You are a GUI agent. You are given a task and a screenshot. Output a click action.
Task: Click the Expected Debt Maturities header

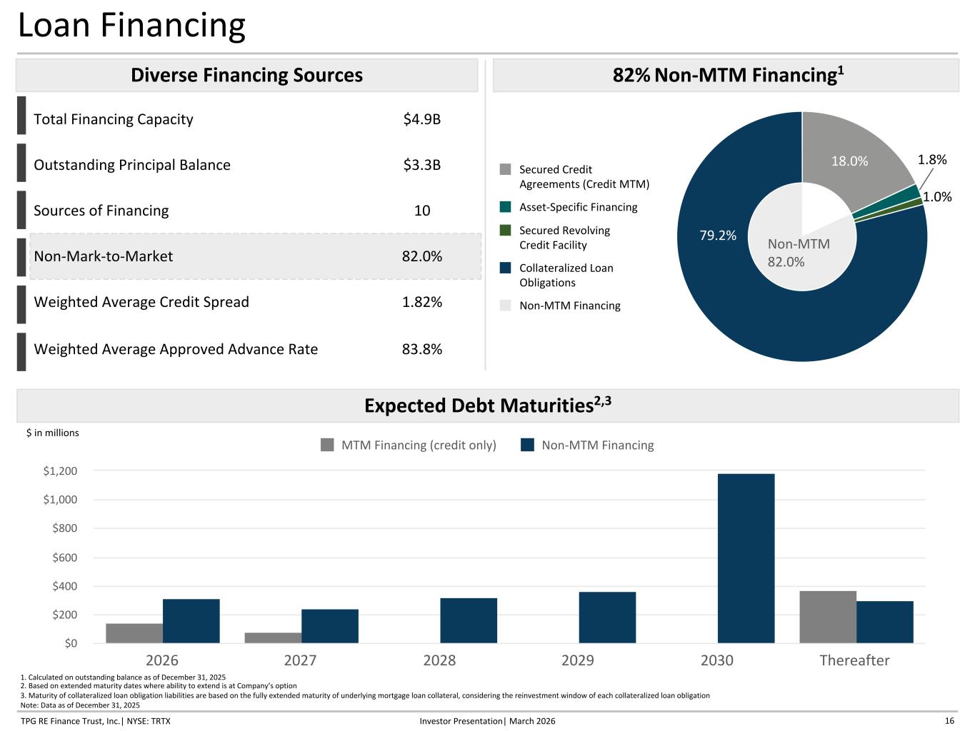pos(487,405)
